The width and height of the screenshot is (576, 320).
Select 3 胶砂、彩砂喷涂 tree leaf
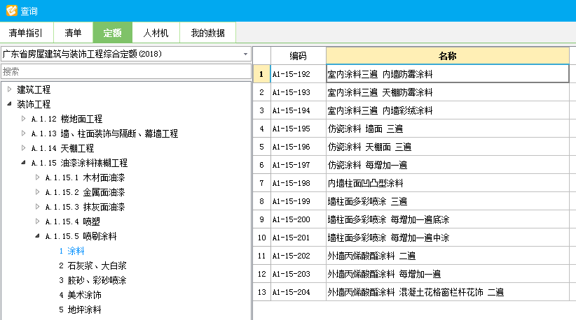coord(92,280)
